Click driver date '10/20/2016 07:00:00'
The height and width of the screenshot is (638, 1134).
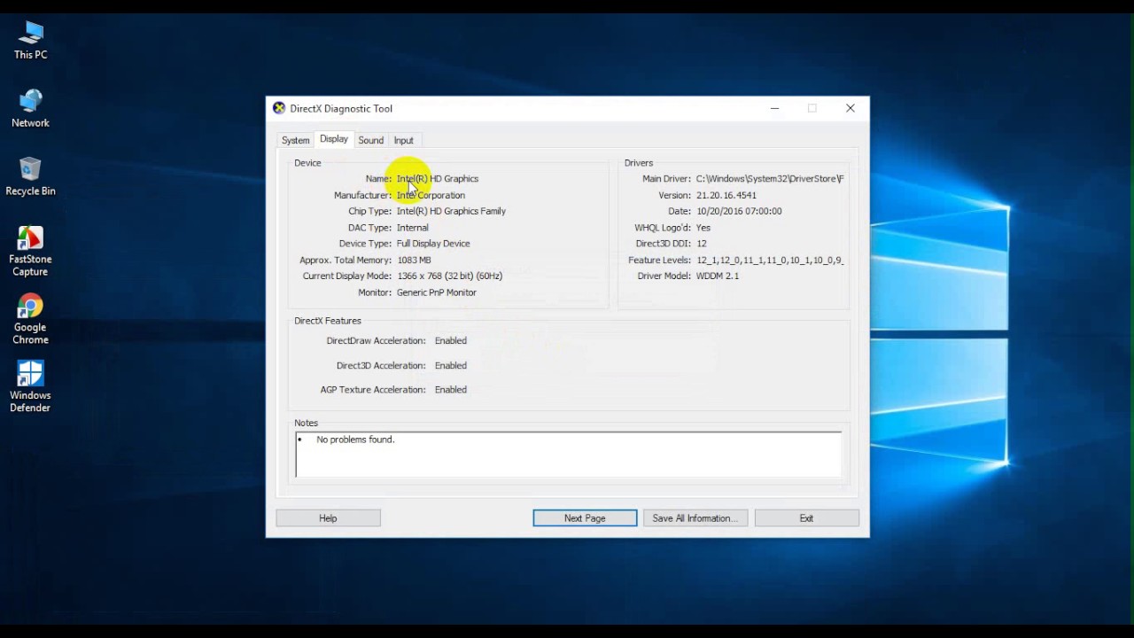(x=739, y=211)
